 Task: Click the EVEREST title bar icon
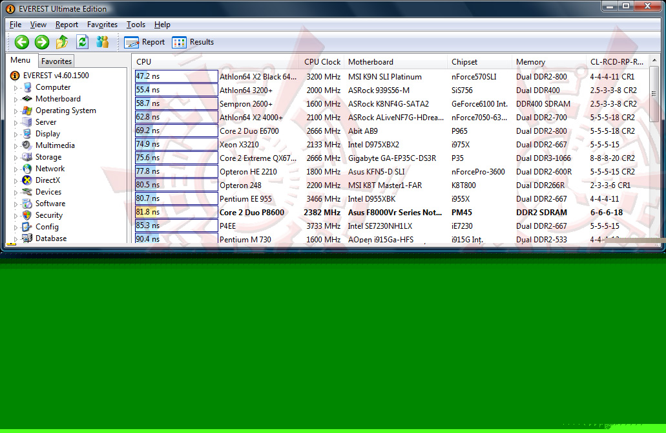pyautogui.click(x=10, y=9)
